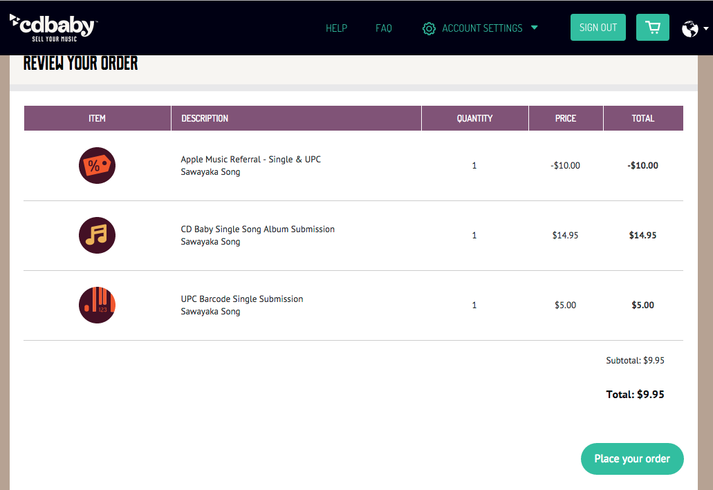The image size is (713, 490).
Task: Select 'Apple Music Referral - Single & UPC' text
Action: 250,160
